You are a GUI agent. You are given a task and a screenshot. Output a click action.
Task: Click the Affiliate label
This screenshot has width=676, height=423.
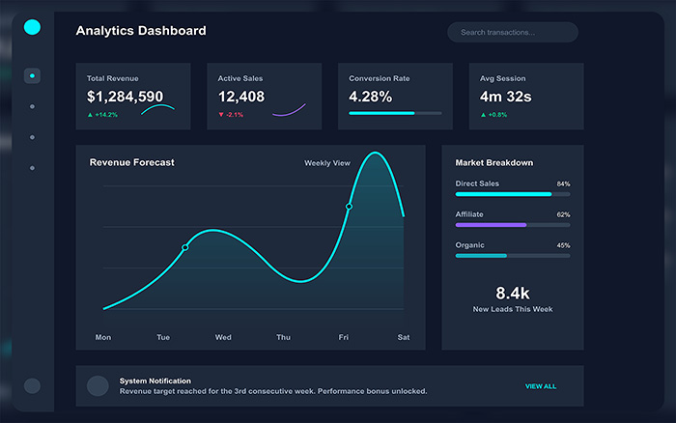point(469,214)
